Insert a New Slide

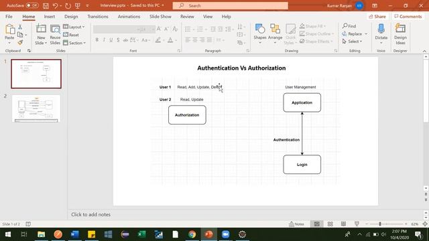pos(41,34)
